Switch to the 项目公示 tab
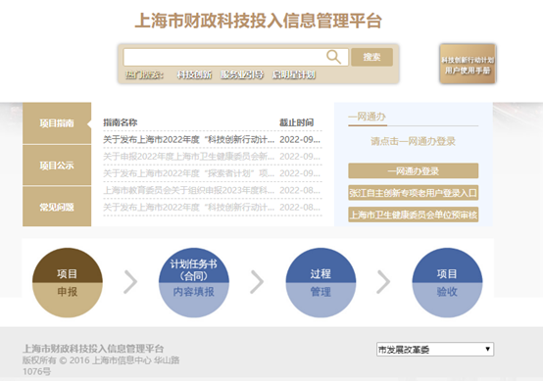 (x=57, y=166)
